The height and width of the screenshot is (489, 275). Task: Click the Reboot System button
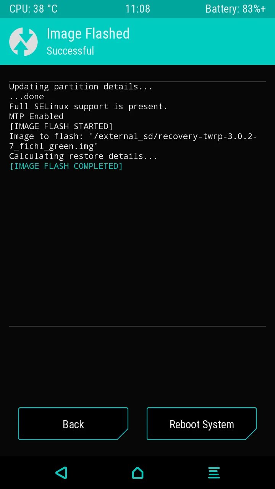point(202,424)
